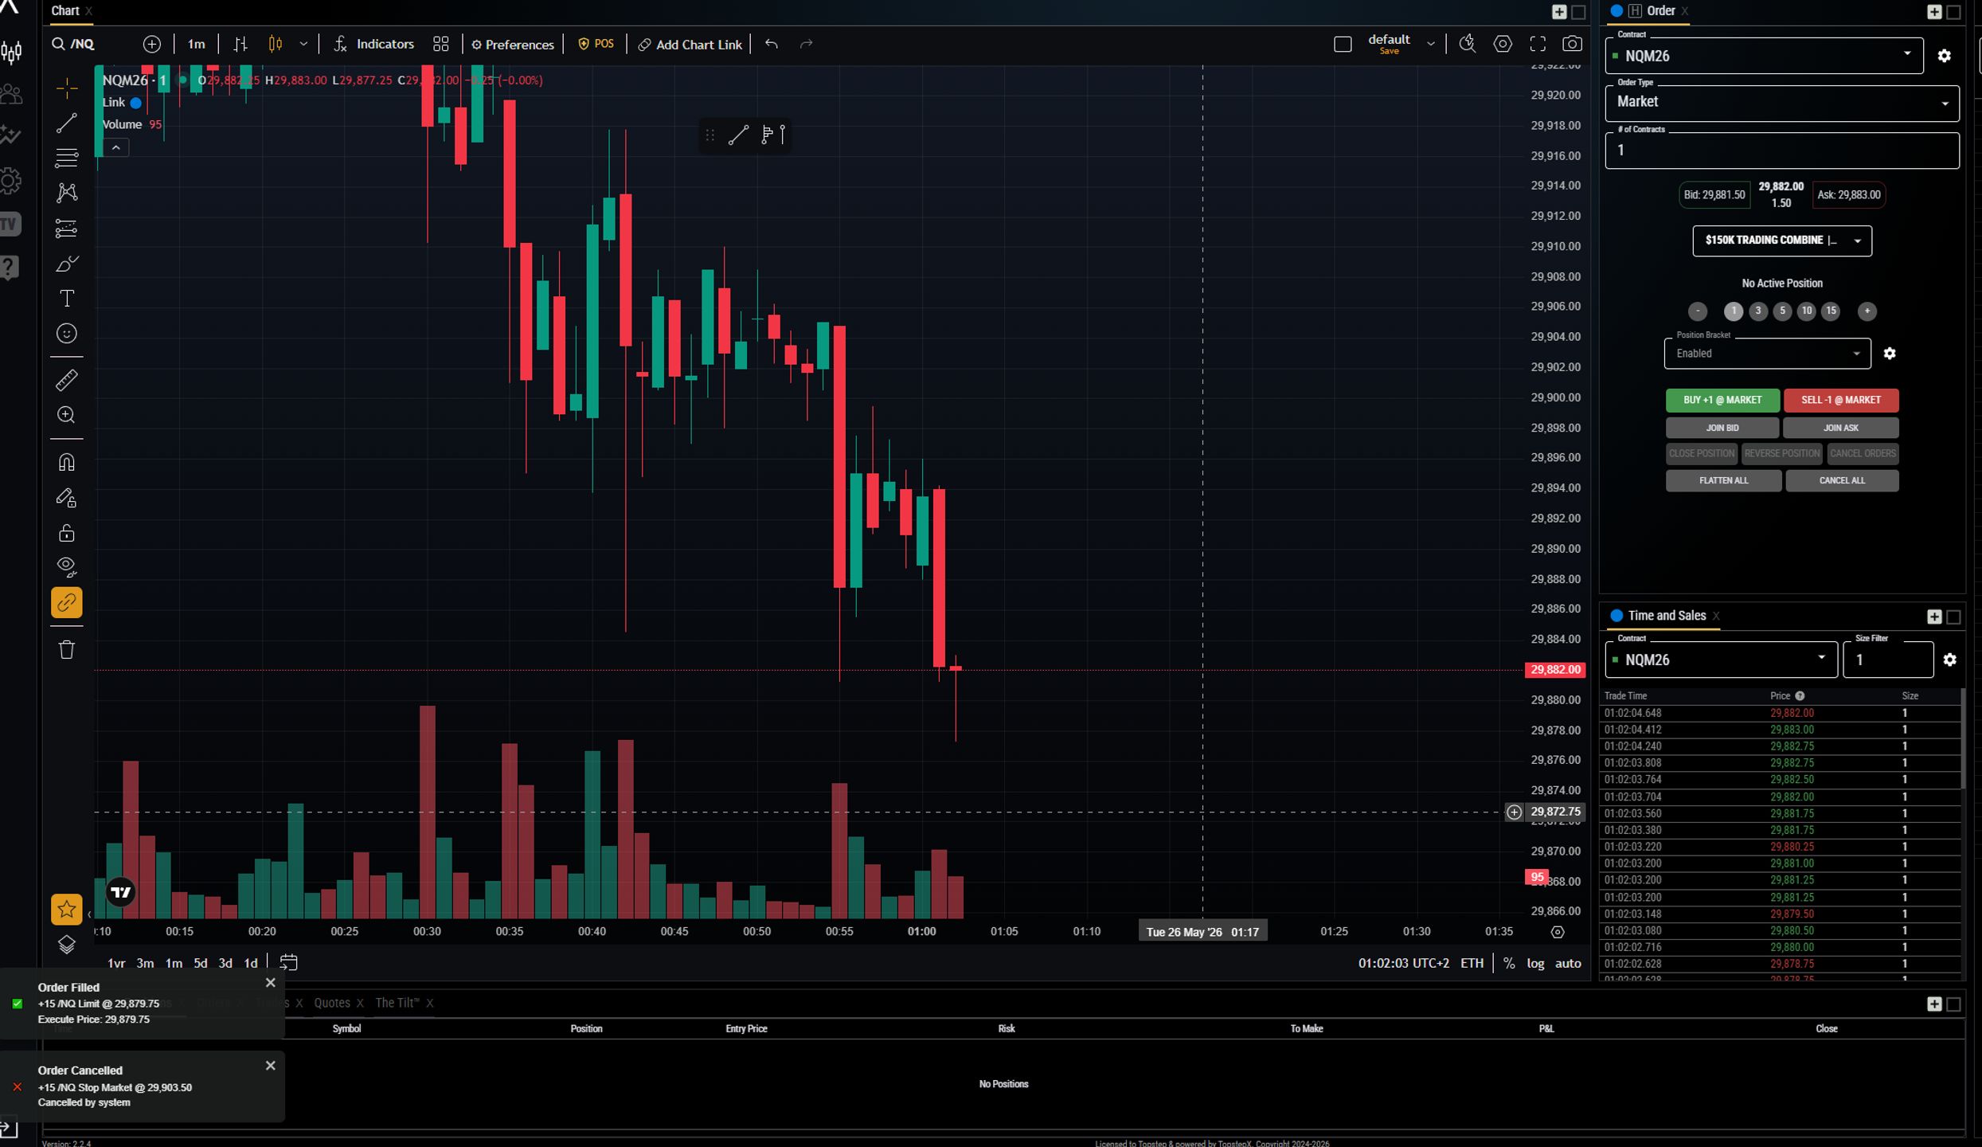Select the 10 contracts quick size button
The width and height of the screenshot is (1982, 1147).
coord(1806,311)
